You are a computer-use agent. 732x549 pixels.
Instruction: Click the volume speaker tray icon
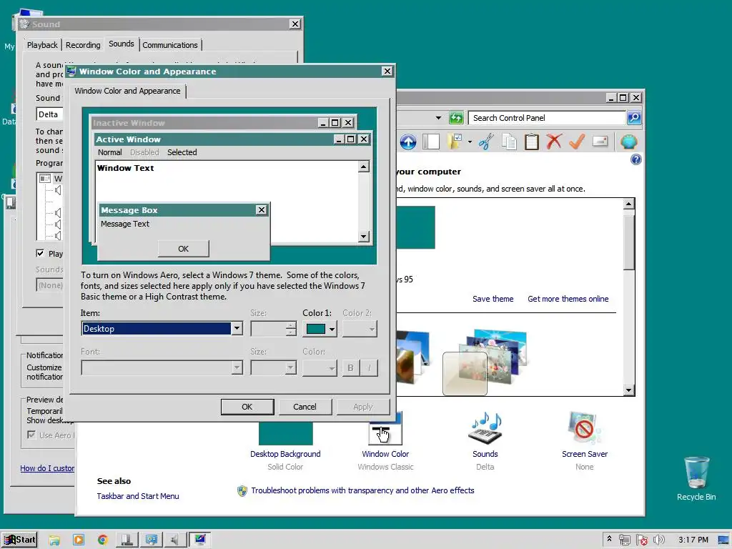(x=658, y=540)
